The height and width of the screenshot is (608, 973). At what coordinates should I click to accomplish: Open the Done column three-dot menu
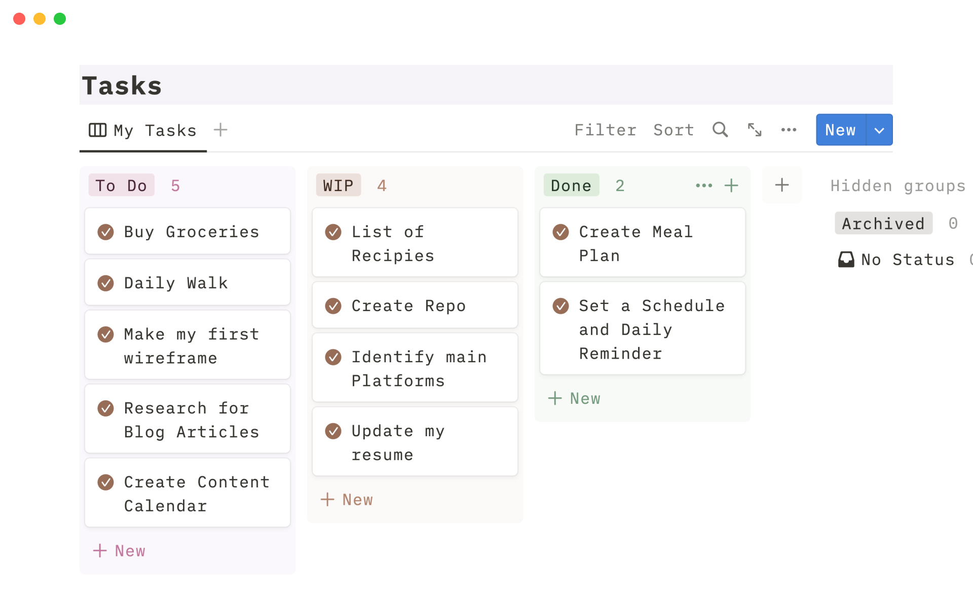tap(704, 185)
